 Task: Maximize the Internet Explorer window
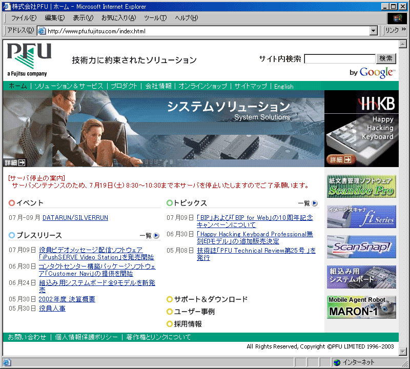393,7
